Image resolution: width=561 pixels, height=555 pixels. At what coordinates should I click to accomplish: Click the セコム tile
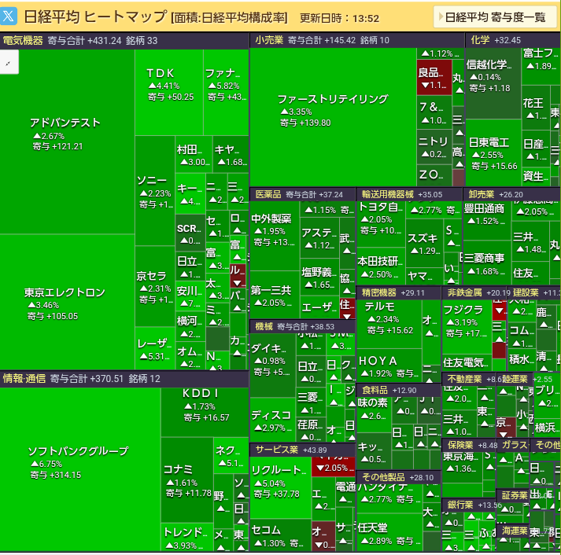pos(280,535)
